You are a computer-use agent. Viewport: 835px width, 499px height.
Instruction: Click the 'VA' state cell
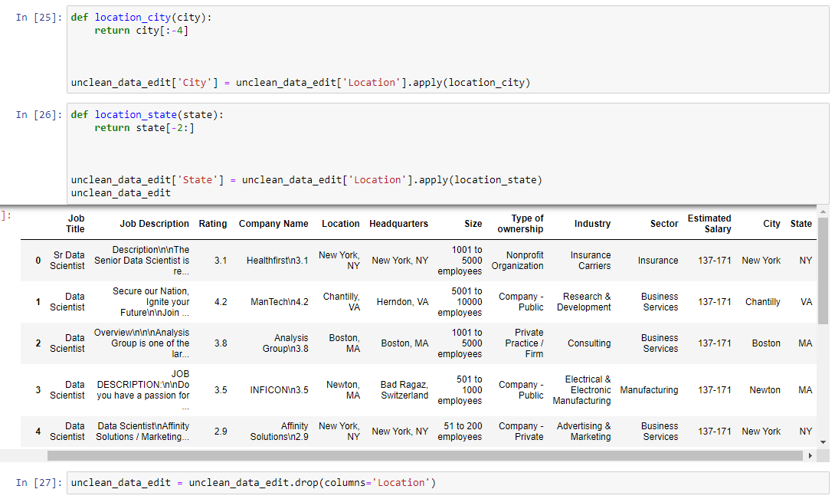[x=806, y=302]
